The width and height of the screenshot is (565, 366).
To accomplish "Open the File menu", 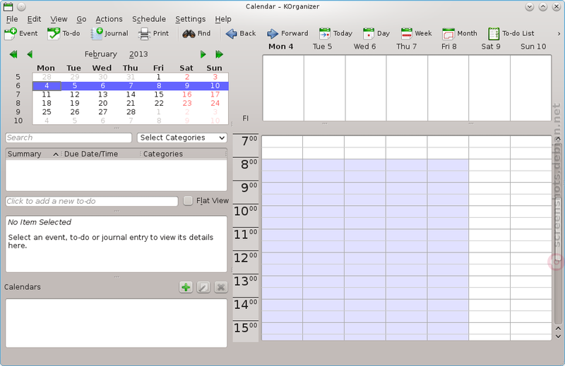I will 12,19.
